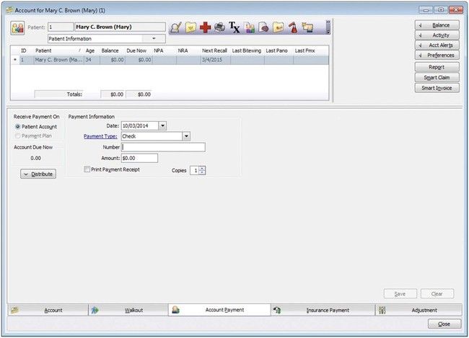Click the pencil and paper notes icon
The width and height of the screenshot is (469, 338).
[x=176, y=27]
